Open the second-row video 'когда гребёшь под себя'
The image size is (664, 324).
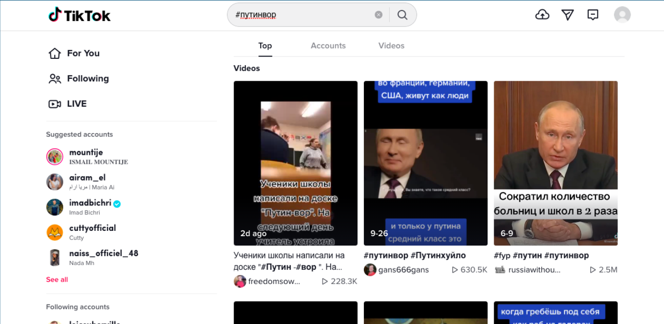tap(556, 313)
